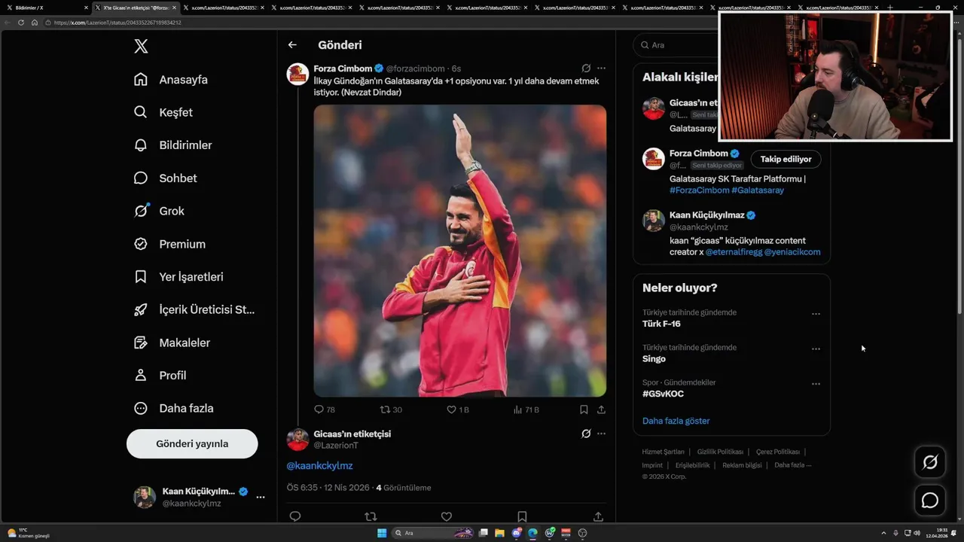Open the İlkay Gündoğan photo

[460, 251]
